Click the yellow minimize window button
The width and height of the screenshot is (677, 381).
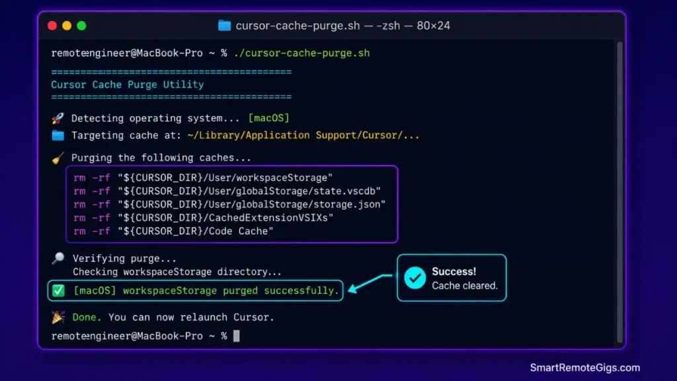(67, 26)
